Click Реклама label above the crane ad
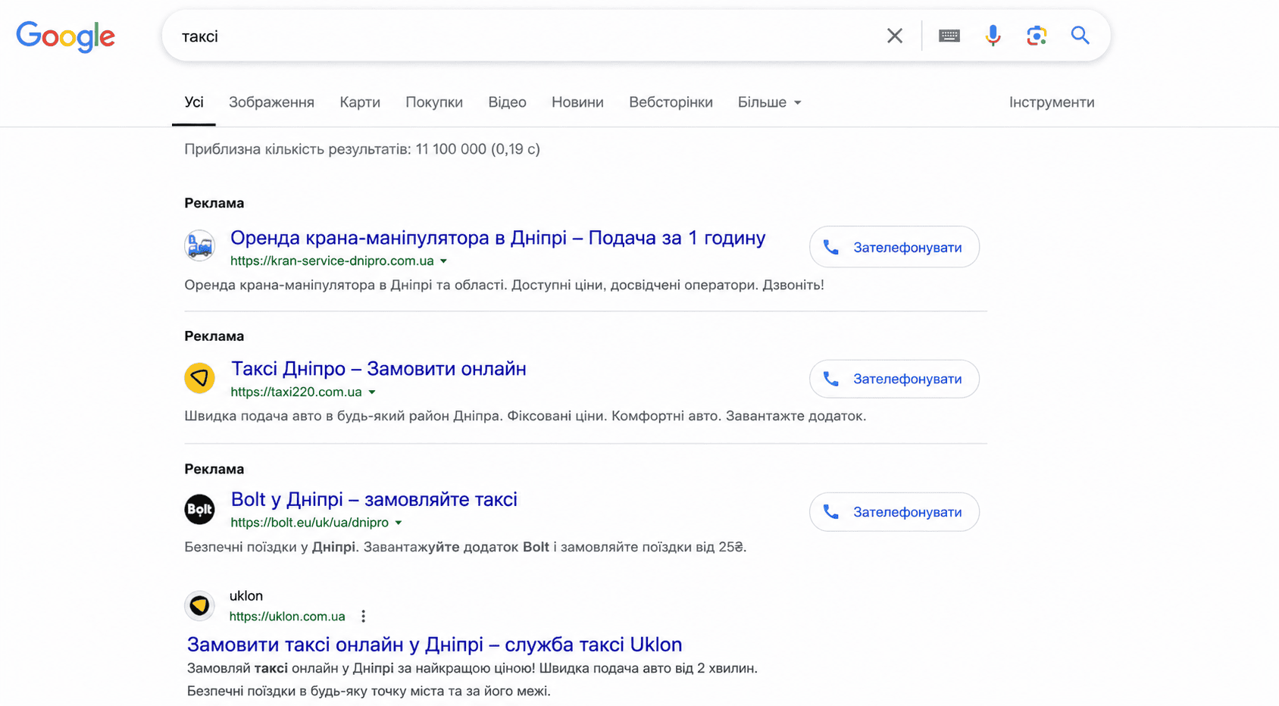Viewport: 1279px width, 706px height. (x=214, y=203)
